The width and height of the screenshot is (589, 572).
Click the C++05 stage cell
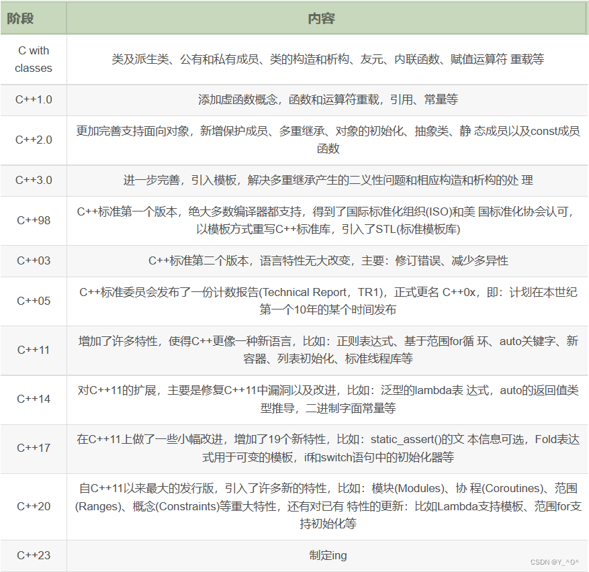point(33,301)
